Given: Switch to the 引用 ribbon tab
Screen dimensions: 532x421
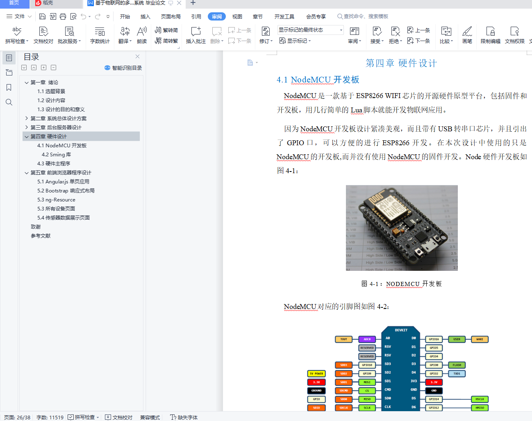Looking at the screenshot, I should point(196,16).
